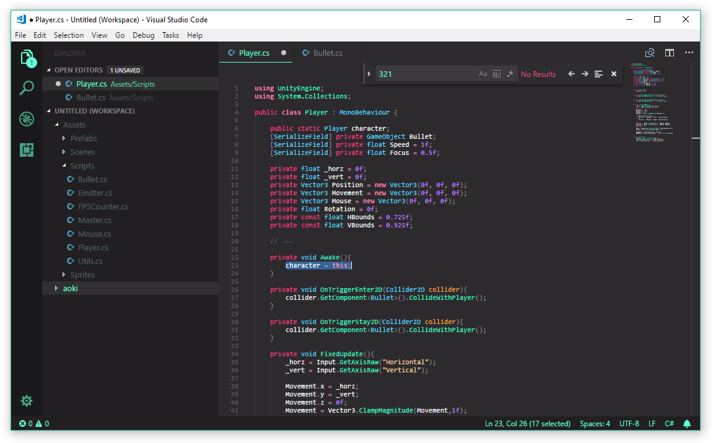Collapse the Assets folder
This screenshot has width=713, height=443.
[x=57, y=125]
